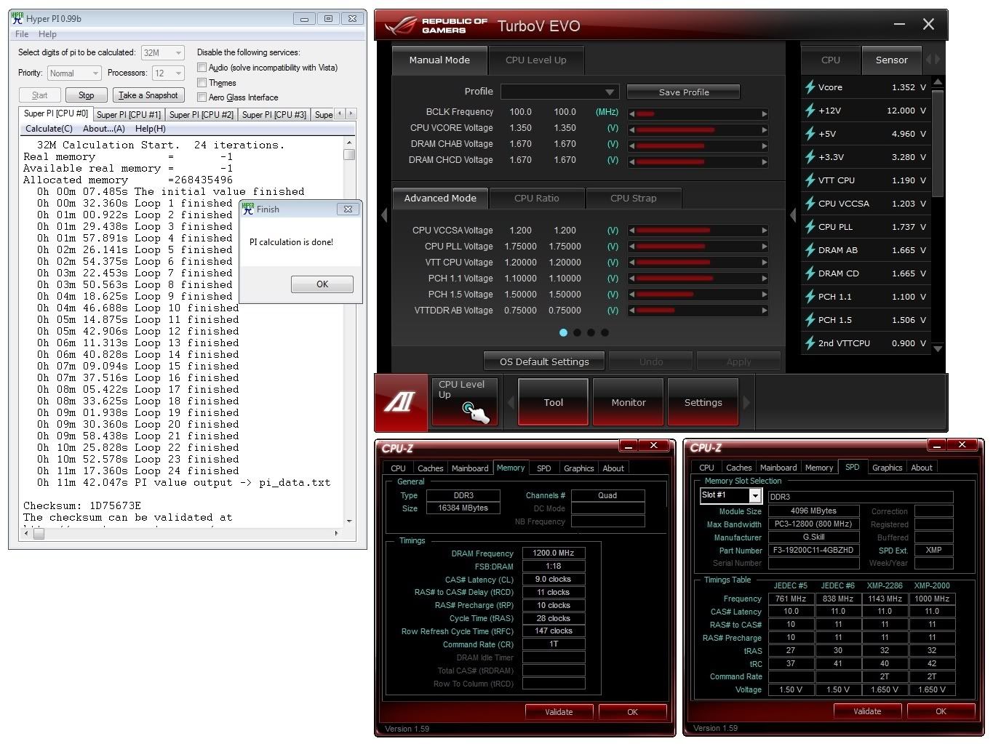Screen dimensions: 993x744
Task: Check the Themes checkbox
Action: point(202,83)
